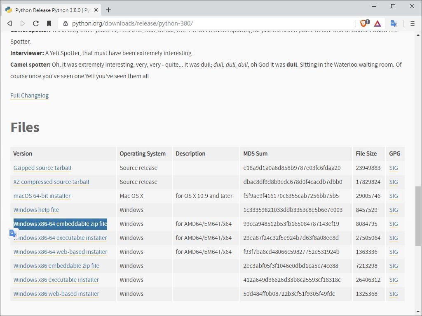Go back with the browser back arrow

click(10, 23)
